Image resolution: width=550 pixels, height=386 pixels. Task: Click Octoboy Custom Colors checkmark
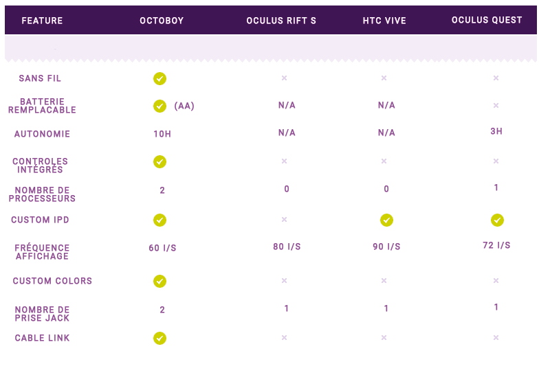coord(159,281)
